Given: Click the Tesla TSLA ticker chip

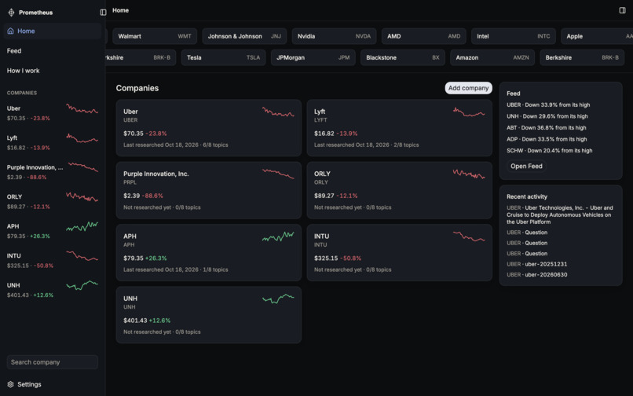Looking at the screenshot, I should click(x=223, y=58).
